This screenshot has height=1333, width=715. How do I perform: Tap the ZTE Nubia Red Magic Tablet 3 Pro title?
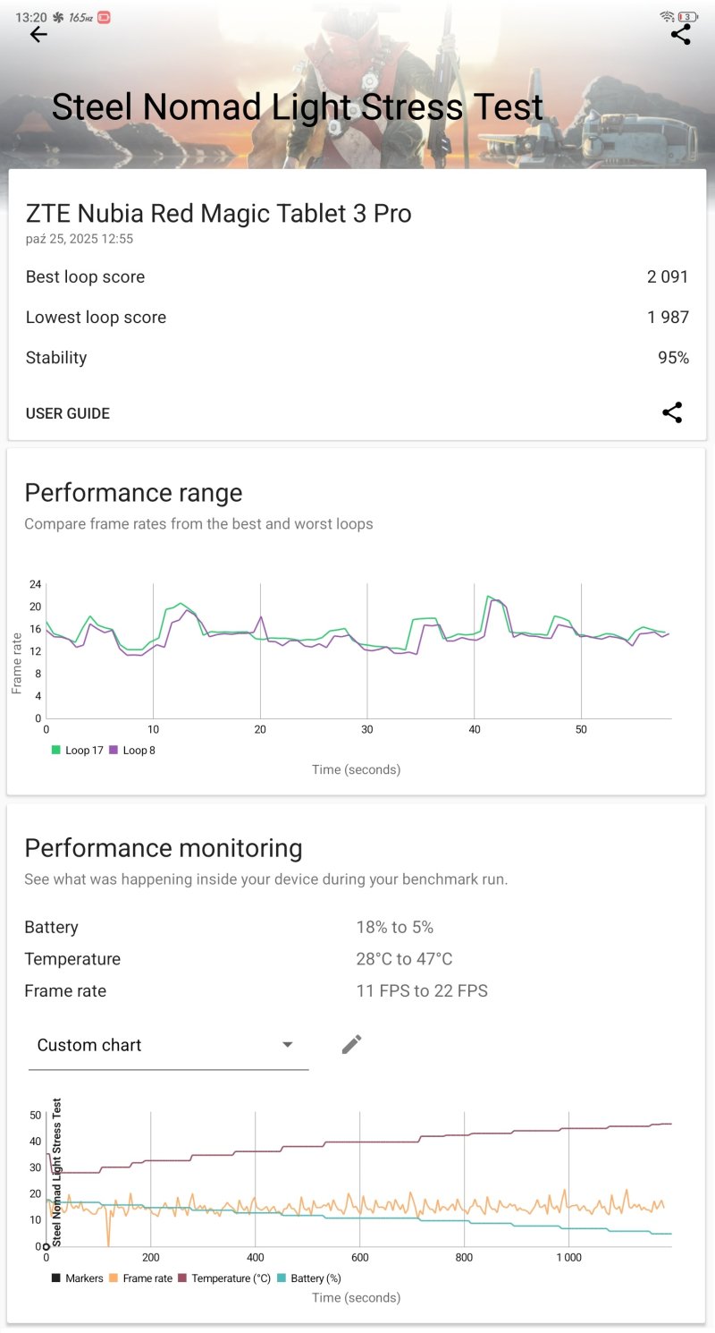[219, 213]
